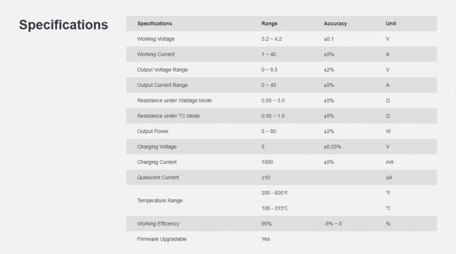Viewport: 456px width, 254px height.
Task: Click the Specifications page heading
Action: [x=63, y=25]
